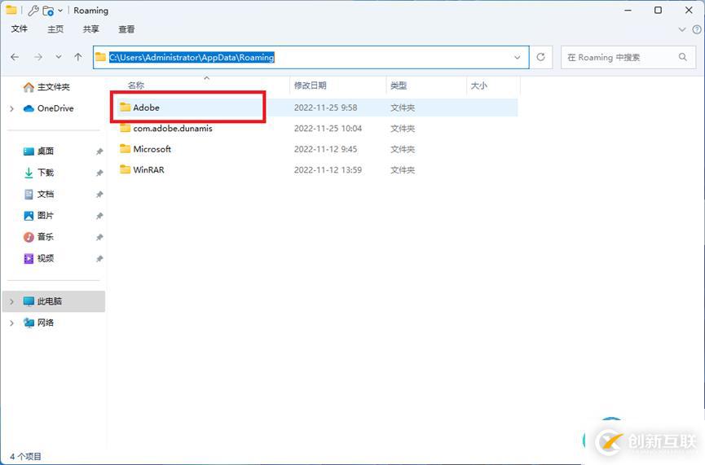Expand the ribbon with the chevron

tap(682, 29)
